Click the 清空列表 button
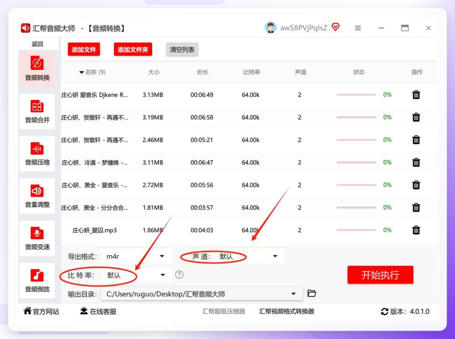 point(182,50)
